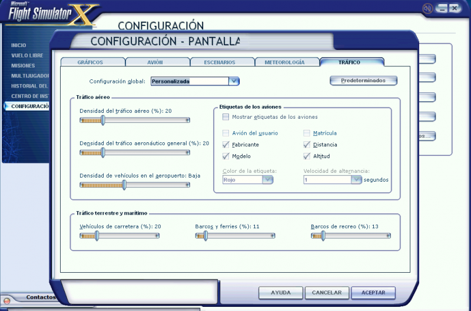Open Historial del piloto in sidebar
Image resolution: width=471 pixels, height=311 pixels.
[x=29, y=86]
